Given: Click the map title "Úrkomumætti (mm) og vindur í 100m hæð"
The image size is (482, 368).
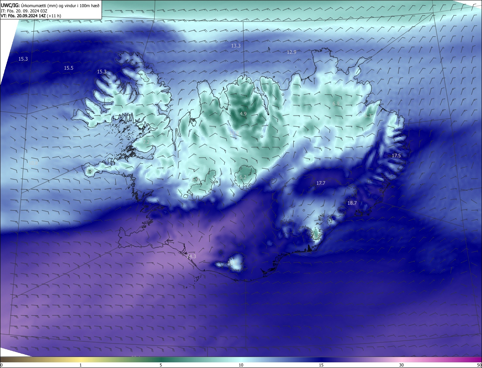Looking at the screenshot, I should point(60,5).
